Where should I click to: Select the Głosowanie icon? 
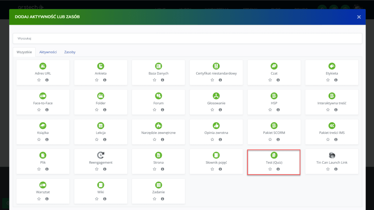click(x=216, y=96)
